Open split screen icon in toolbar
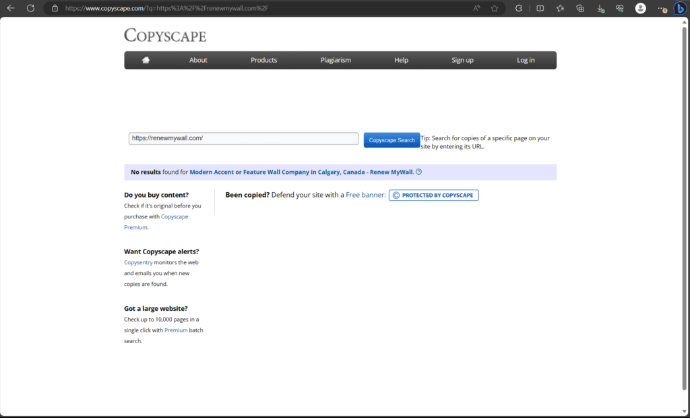This screenshot has width=690, height=418. [540, 8]
